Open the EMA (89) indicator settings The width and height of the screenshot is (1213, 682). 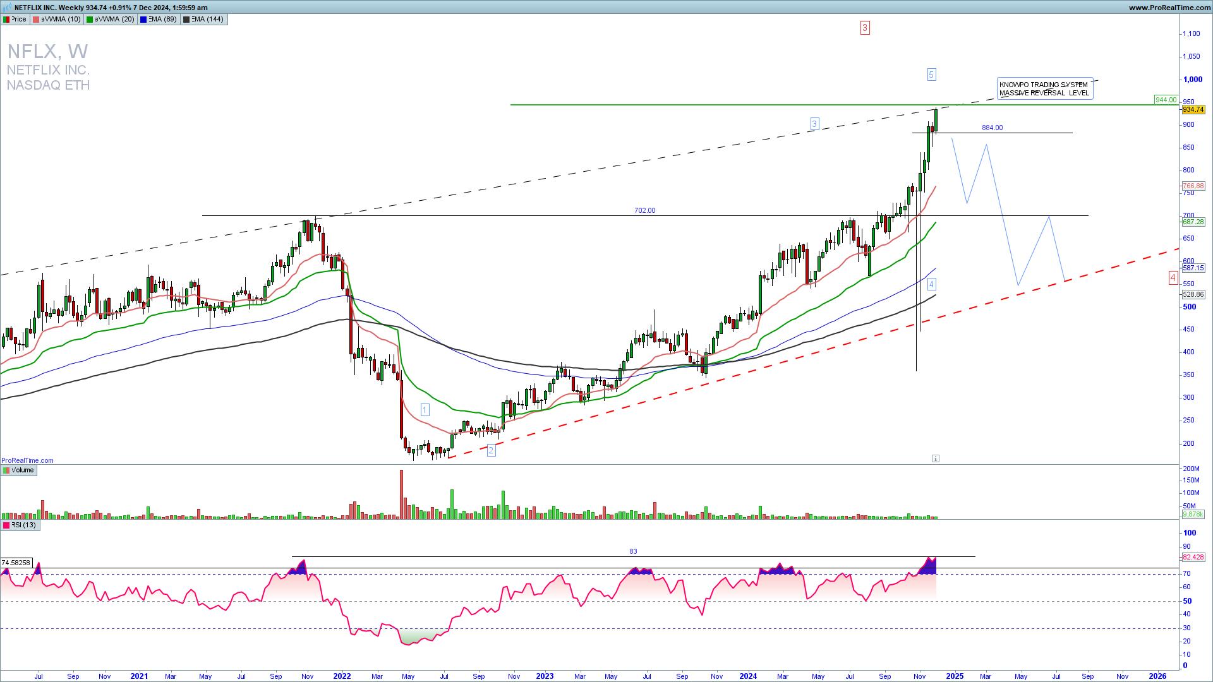pyautogui.click(x=159, y=20)
